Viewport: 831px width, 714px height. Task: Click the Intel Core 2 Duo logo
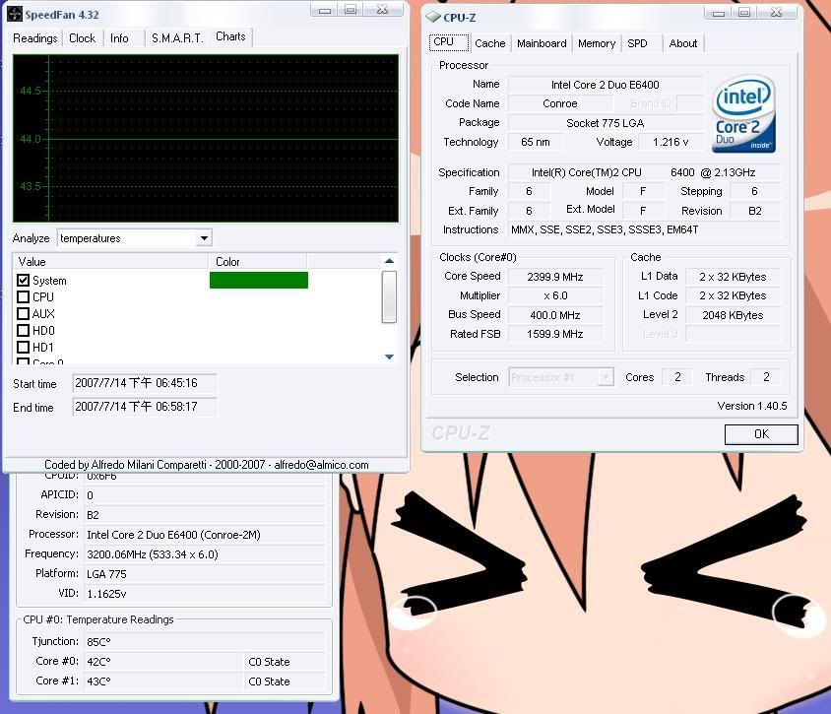click(x=743, y=114)
